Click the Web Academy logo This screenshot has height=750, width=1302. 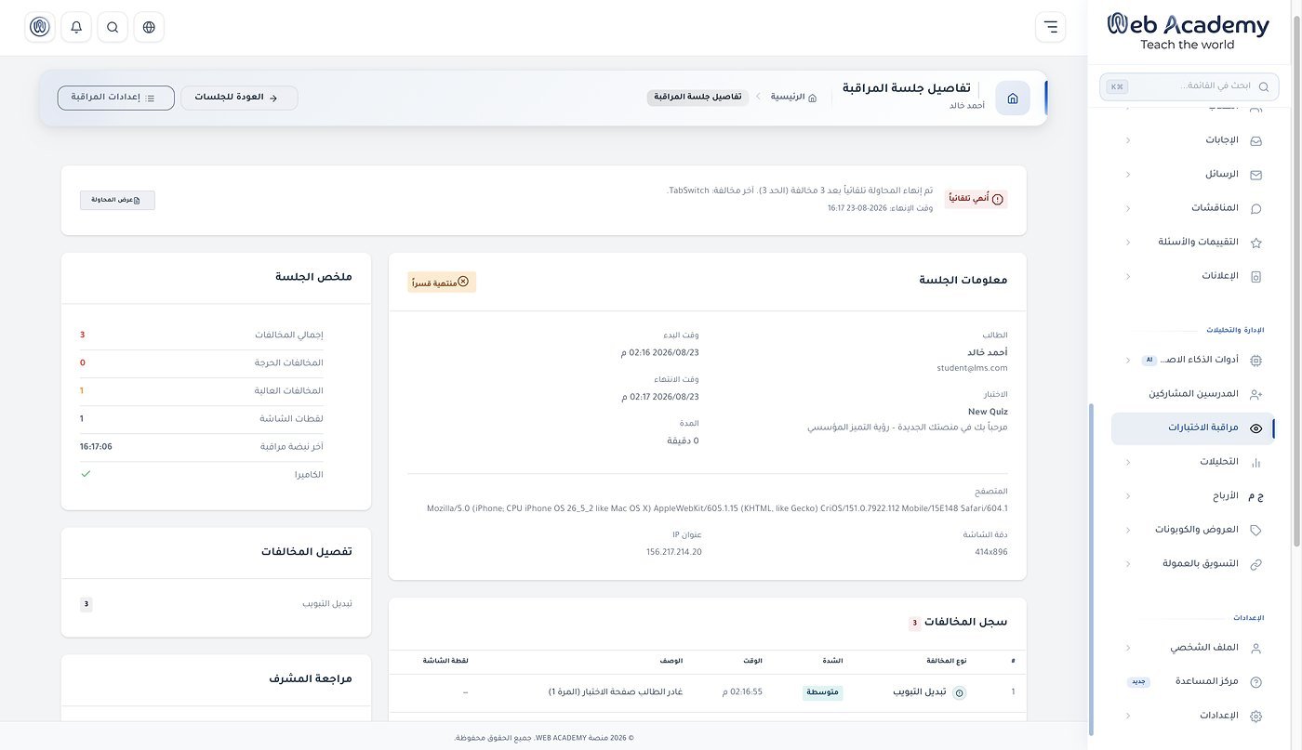1188,31
